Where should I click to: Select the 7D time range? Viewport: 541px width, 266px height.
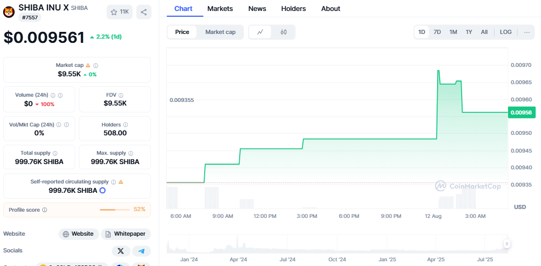437,32
